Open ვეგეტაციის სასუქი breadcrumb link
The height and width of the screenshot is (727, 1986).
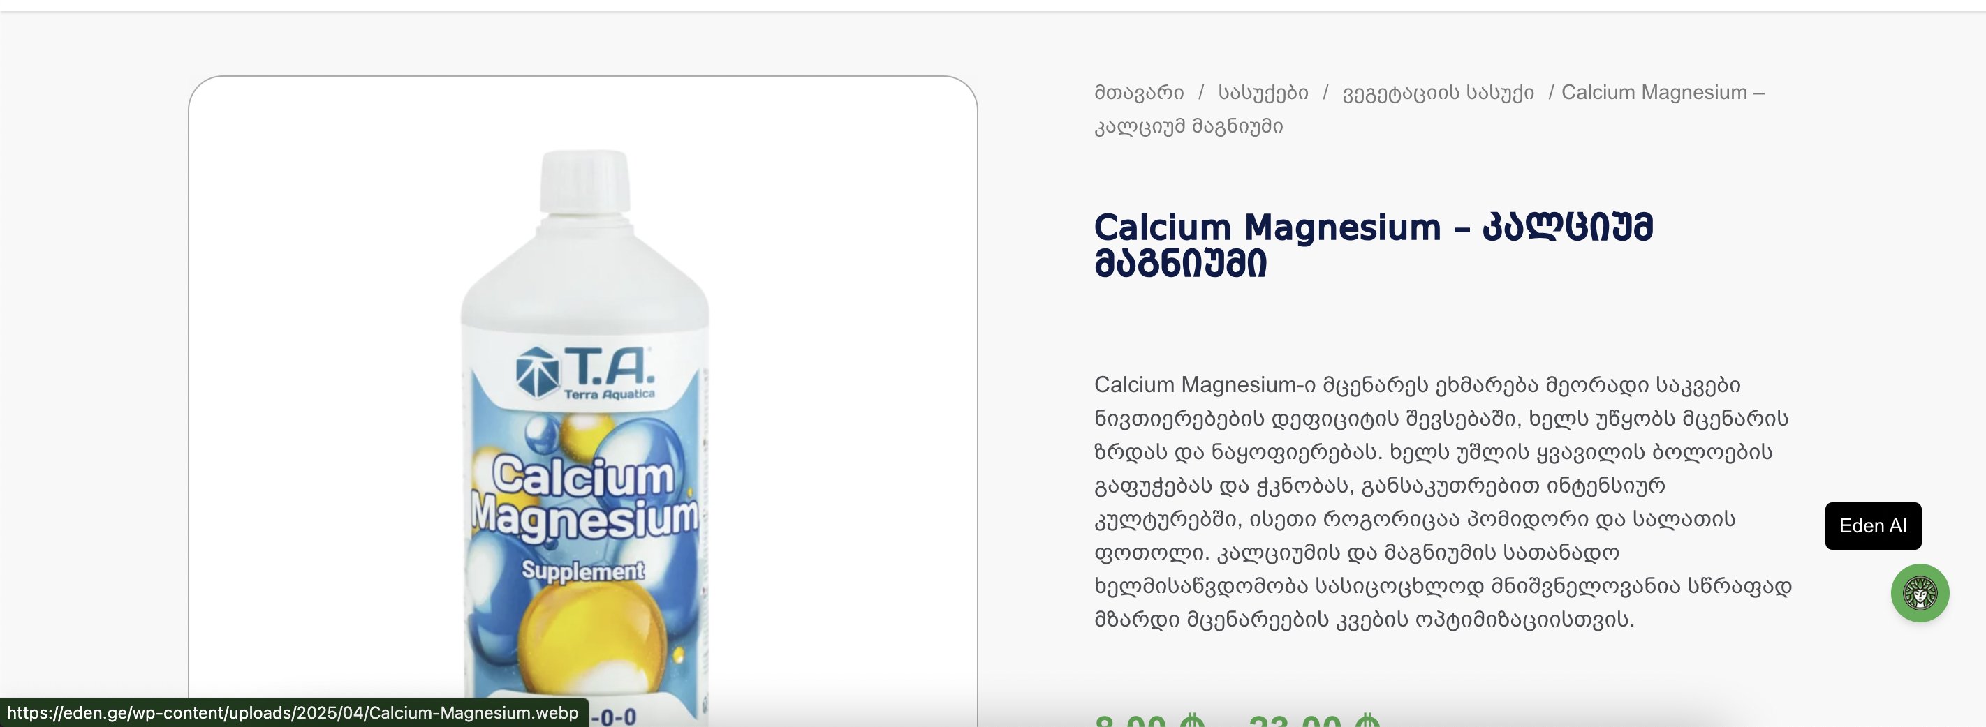pos(1438,92)
